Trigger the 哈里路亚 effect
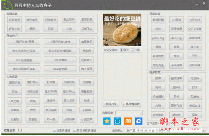Viewport: 209px width, 136px height. click(x=87, y=42)
